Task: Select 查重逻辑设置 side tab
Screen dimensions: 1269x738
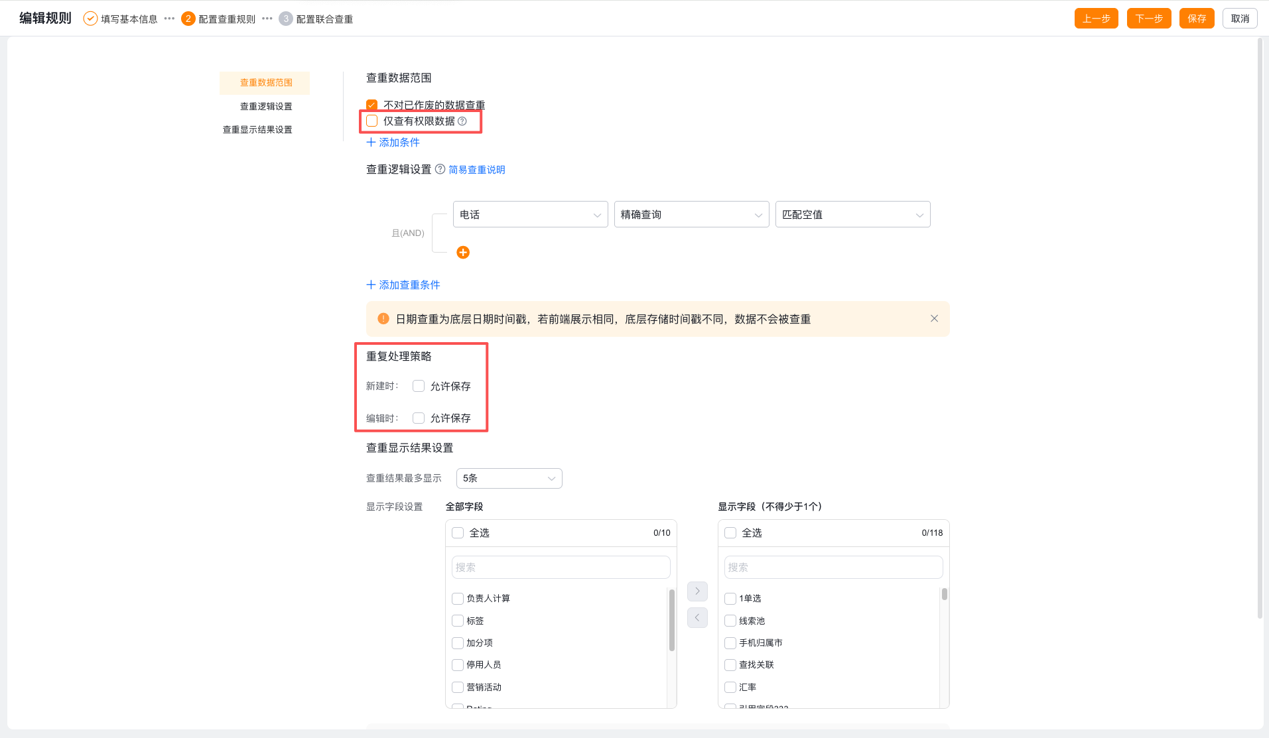Action: click(x=265, y=106)
